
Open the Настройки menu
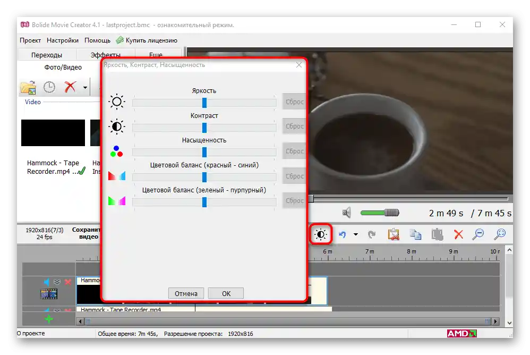click(x=63, y=40)
